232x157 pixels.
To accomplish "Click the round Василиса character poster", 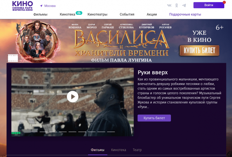I will click(x=37, y=41).
